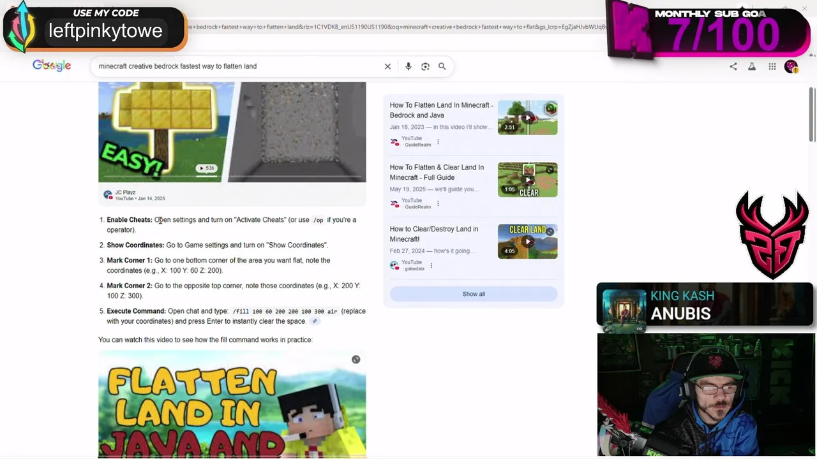Open the Flatten Land in Java video thumbnail

232,404
